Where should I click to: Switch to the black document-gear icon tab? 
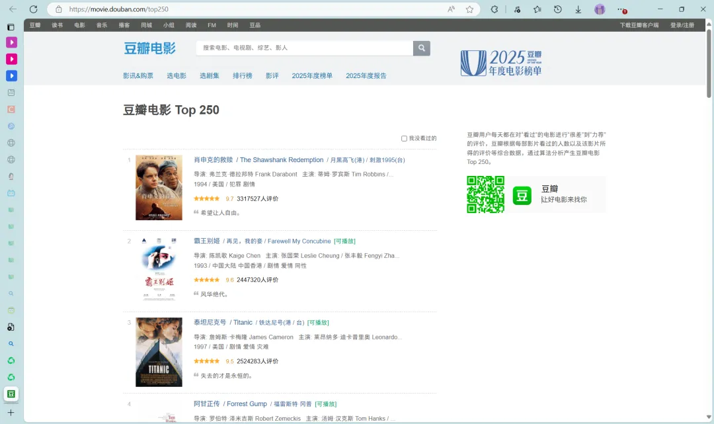click(x=11, y=327)
